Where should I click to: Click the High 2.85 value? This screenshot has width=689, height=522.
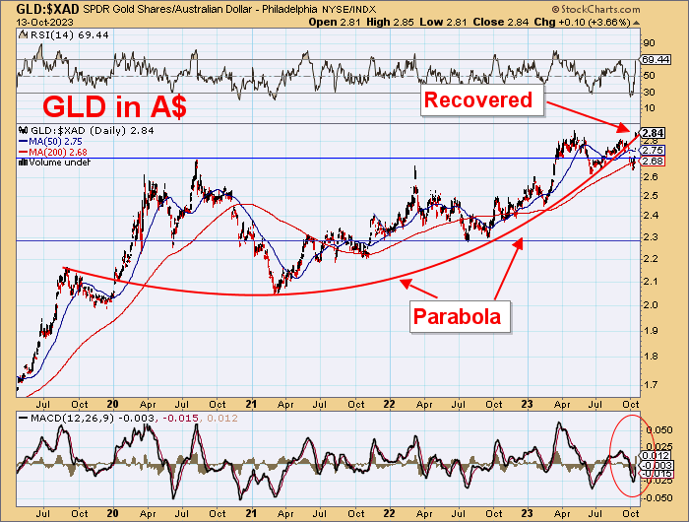coord(390,22)
